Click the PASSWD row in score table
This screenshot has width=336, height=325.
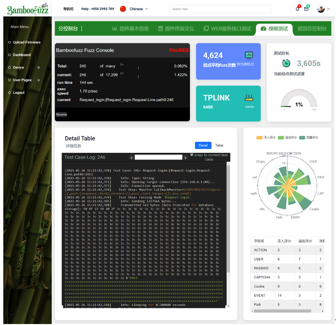pyautogui.click(x=287, y=268)
